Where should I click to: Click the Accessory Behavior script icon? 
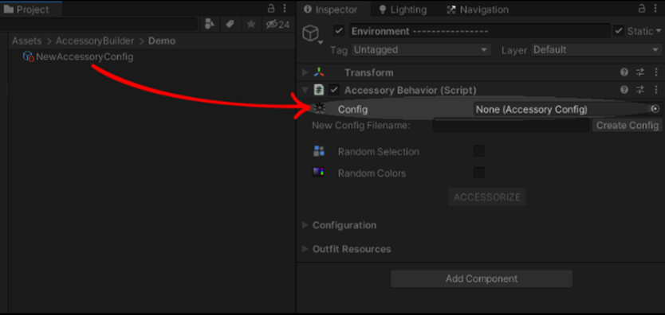(319, 90)
